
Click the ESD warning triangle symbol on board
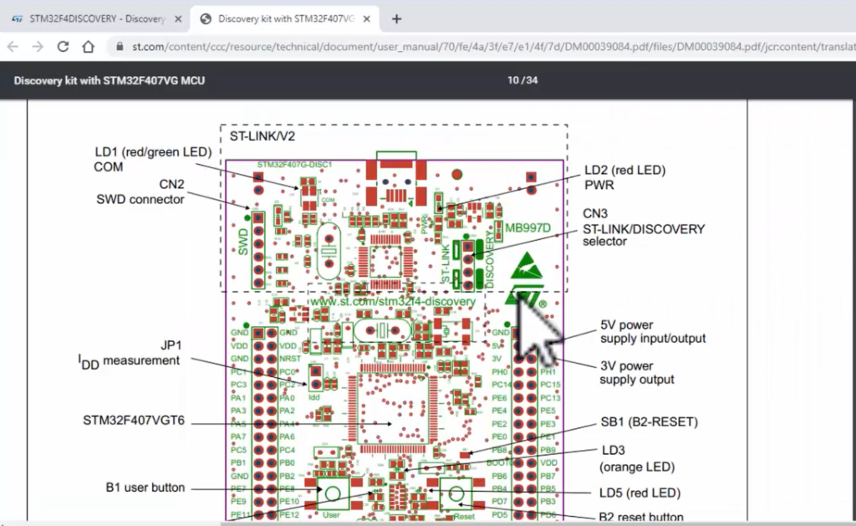coord(527,265)
